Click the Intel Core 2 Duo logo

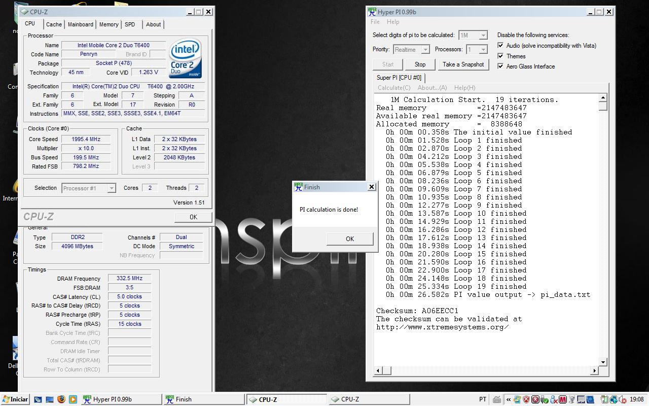[x=185, y=58]
